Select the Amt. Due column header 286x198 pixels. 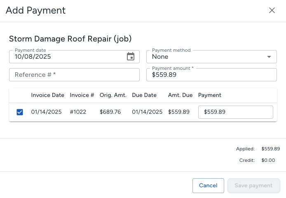click(180, 95)
